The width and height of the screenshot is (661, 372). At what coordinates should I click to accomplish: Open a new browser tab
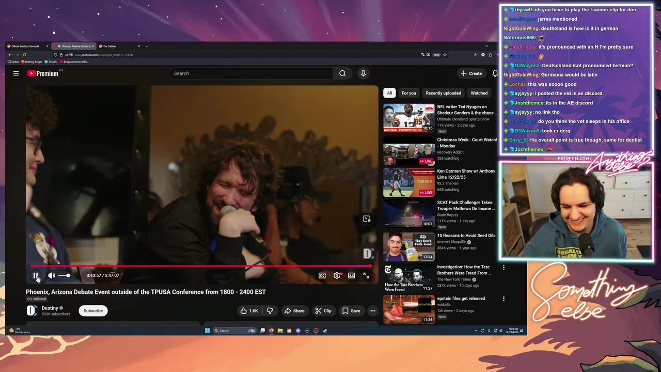(x=147, y=46)
